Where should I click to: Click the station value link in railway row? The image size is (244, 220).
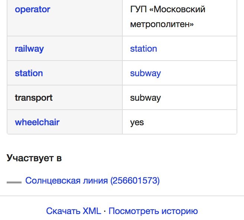[144, 49]
